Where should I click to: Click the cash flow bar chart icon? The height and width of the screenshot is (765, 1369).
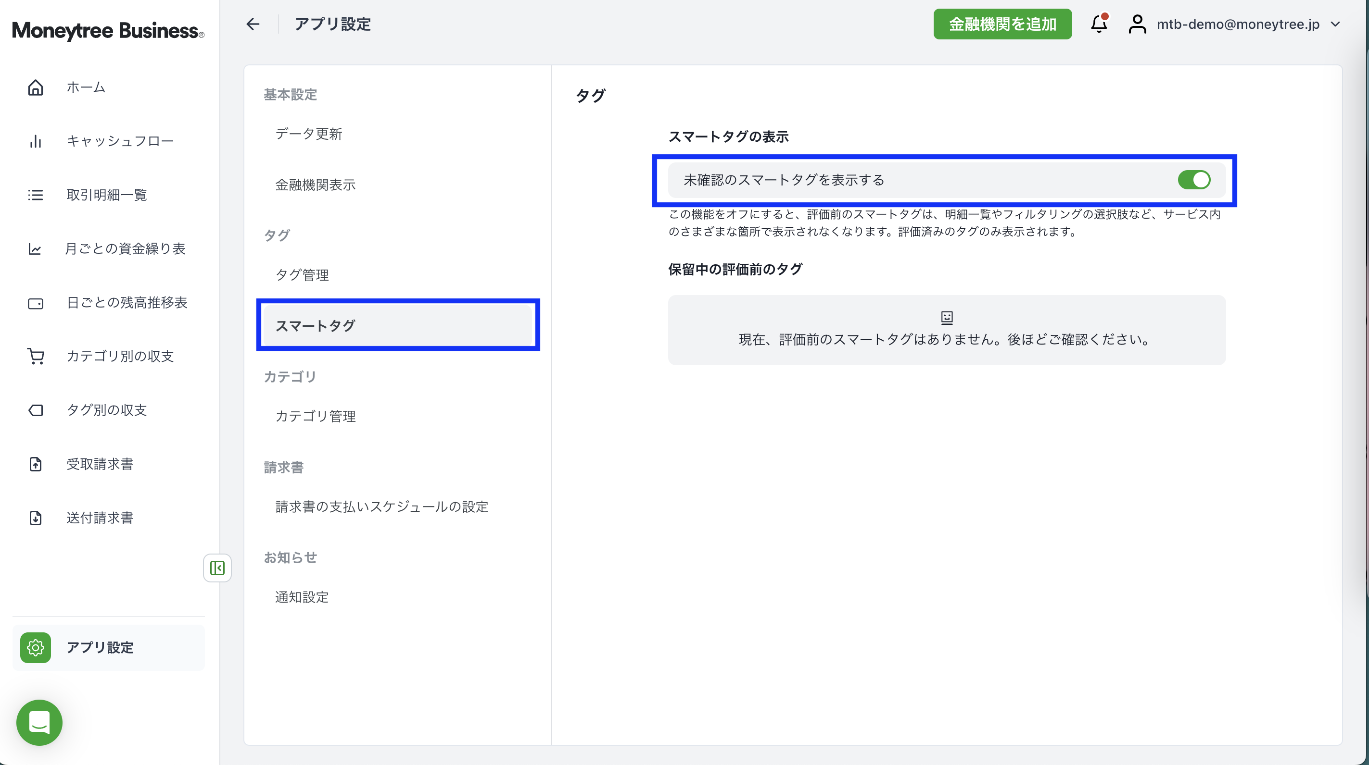click(x=36, y=141)
